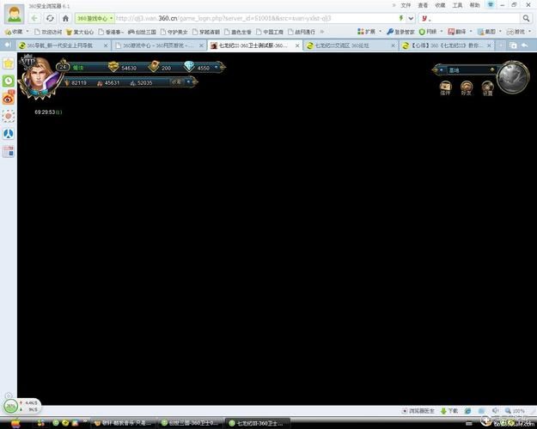The width and height of the screenshot is (537, 429).
Task: Open the Weibo icon in left sidebar
Action: pos(9,99)
